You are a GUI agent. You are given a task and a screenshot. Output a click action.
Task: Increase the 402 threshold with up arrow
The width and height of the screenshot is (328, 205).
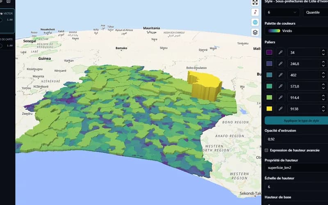[323, 73]
